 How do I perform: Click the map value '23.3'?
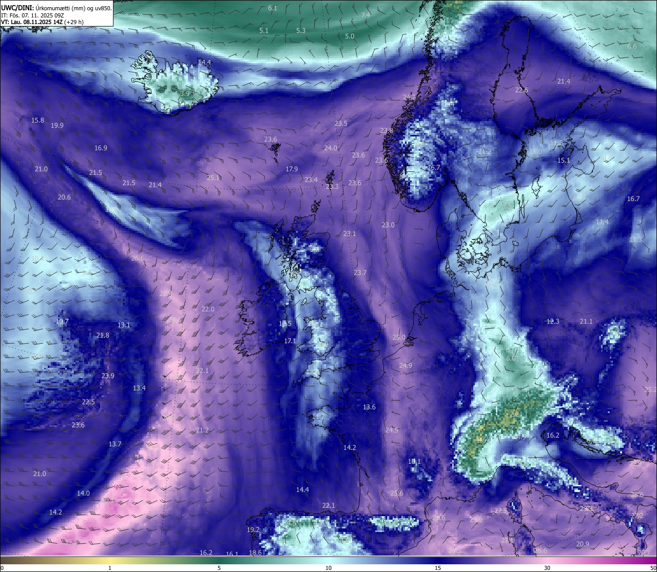pos(332,186)
